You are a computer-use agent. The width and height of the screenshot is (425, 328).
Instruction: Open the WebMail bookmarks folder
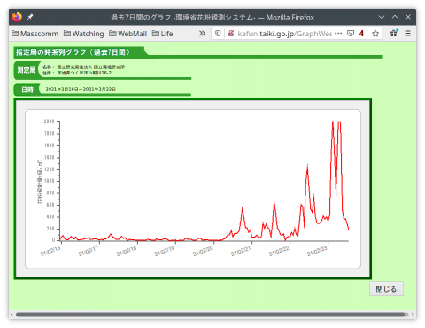click(127, 34)
